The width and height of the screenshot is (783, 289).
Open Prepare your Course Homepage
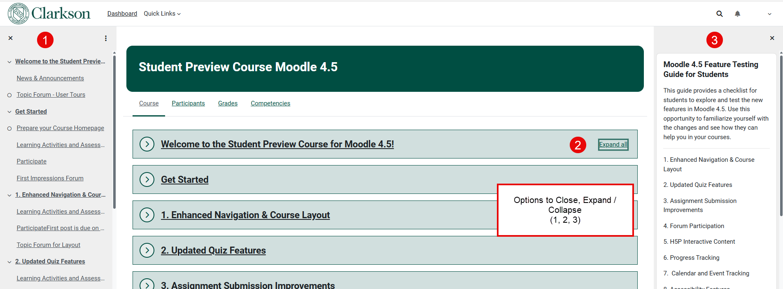(61, 128)
